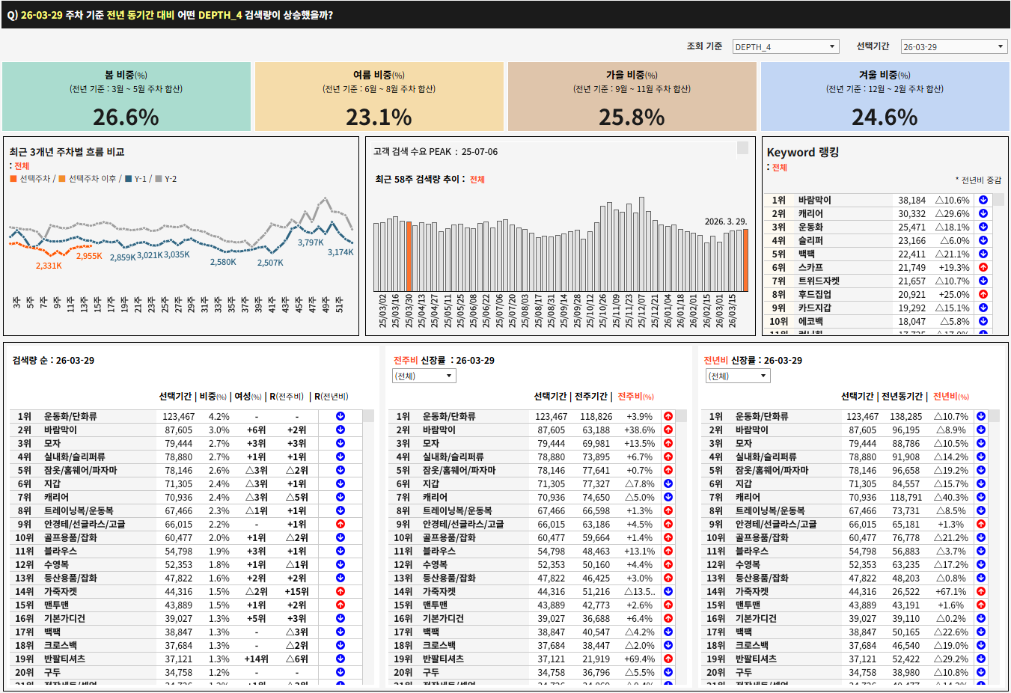1011x693 pixels.
Task: Click red up arrow for 반팔티셔츠 in 전주비 신장률
Action: [x=668, y=659]
